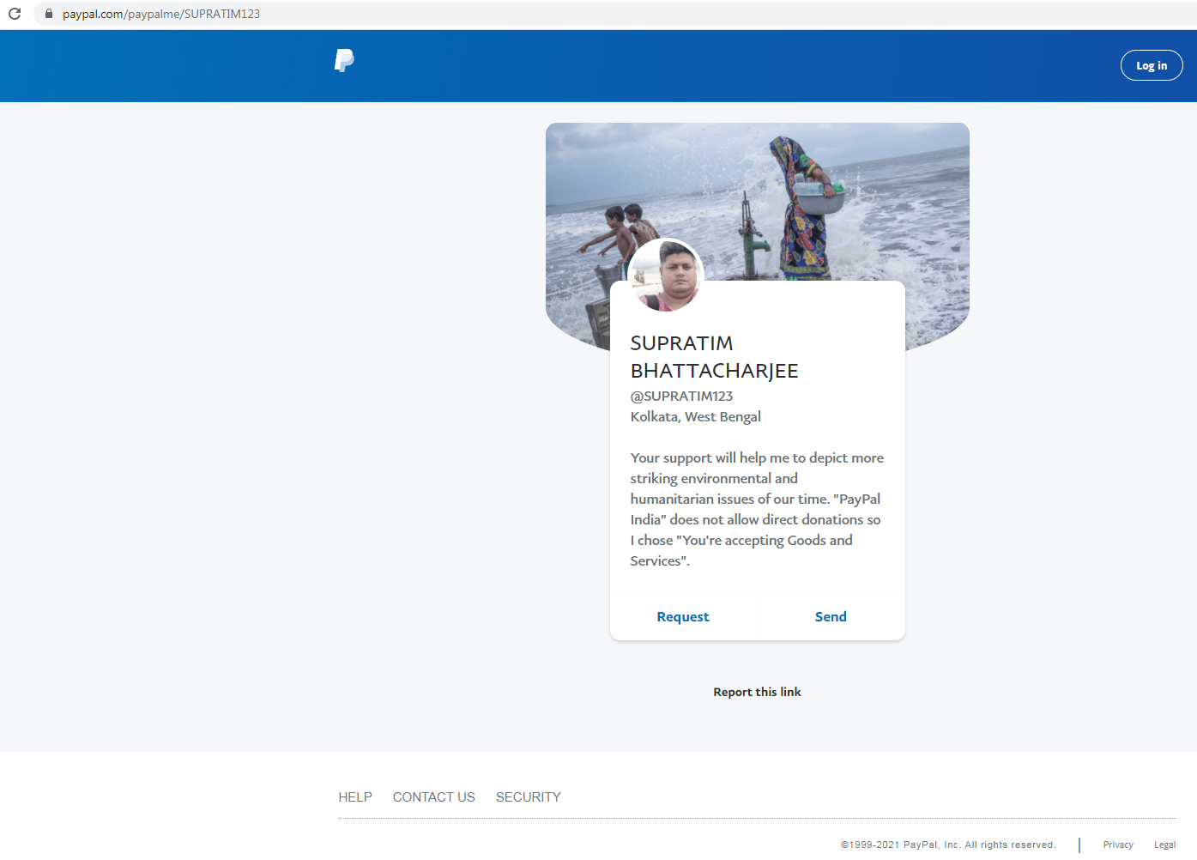Click the Send button
Screen dimensions: 1197x860
click(831, 616)
